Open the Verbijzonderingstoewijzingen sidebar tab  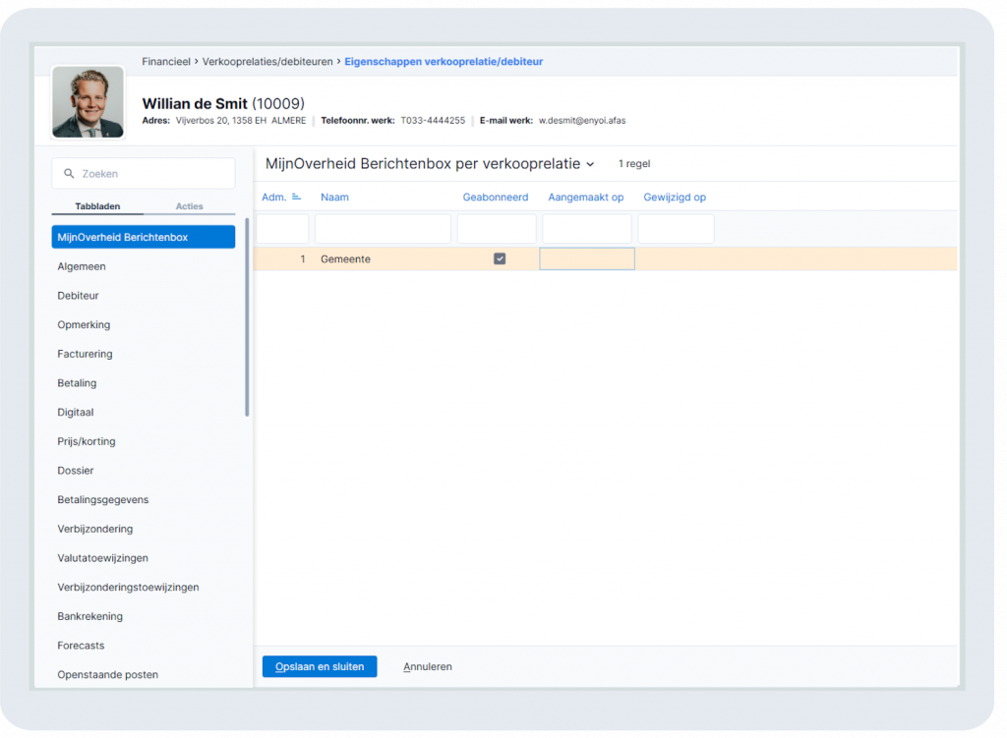point(129,588)
